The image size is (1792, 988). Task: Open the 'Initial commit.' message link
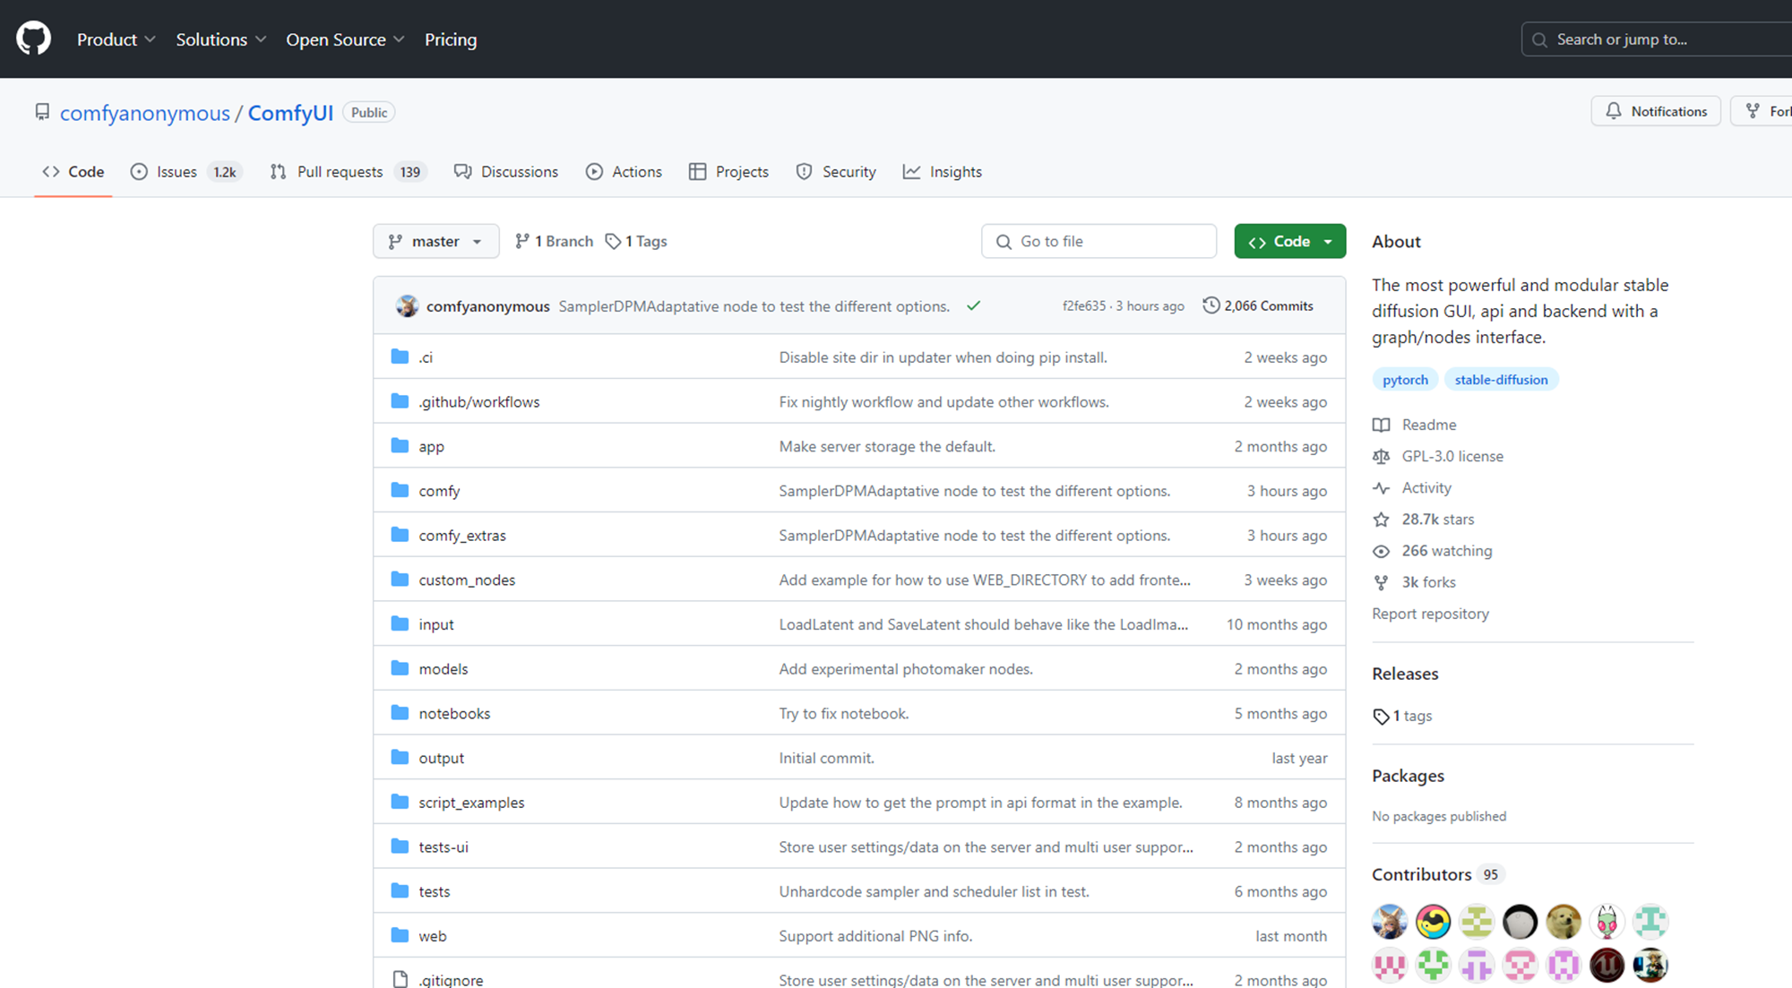(826, 758)
